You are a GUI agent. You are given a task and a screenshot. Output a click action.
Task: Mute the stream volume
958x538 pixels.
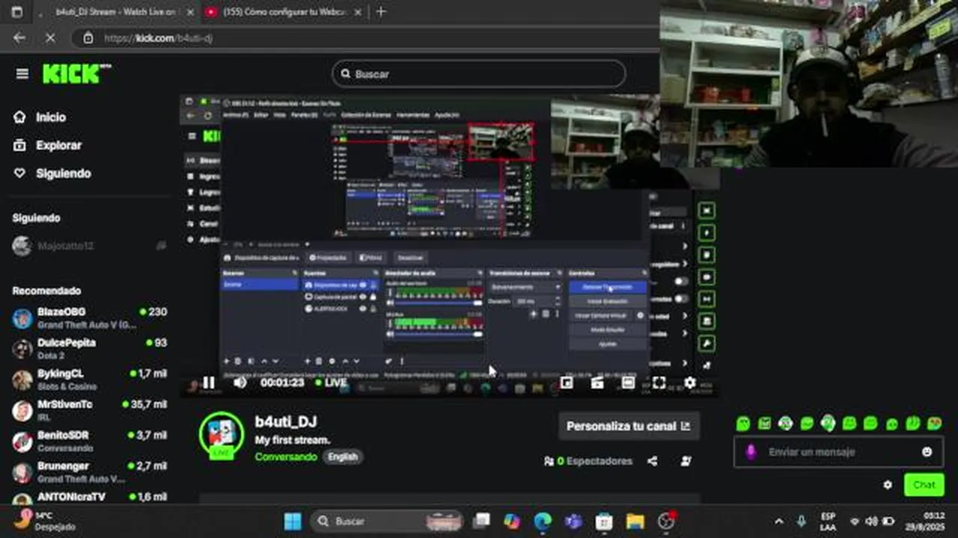pos(239,383)
